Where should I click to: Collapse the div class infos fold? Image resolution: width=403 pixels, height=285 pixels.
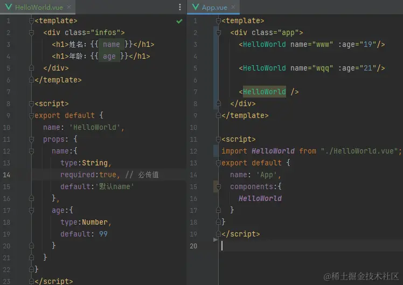tap(31, 33)
